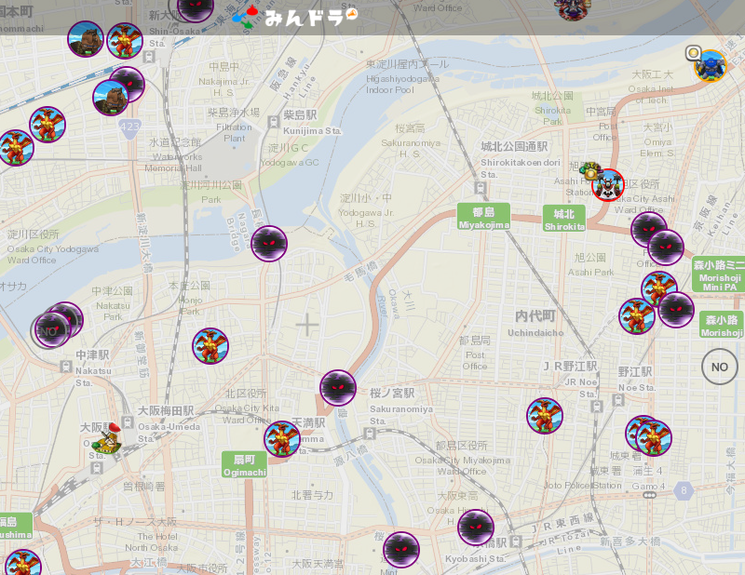Select the shadow monster behind the 423 golem
This screenshot has width=745, height=575.
(128, 85)
